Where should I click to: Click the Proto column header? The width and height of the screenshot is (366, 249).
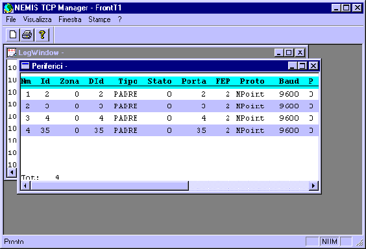pos(252,81)
